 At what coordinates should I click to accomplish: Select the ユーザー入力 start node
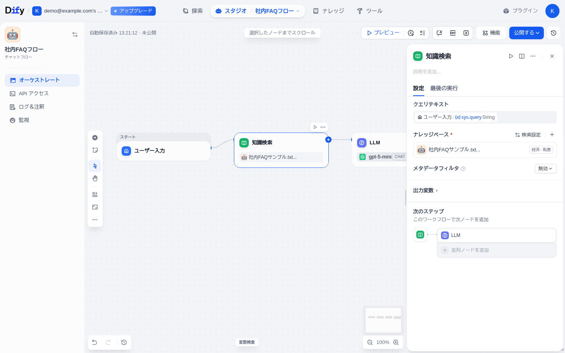click(x=164, y=151)
